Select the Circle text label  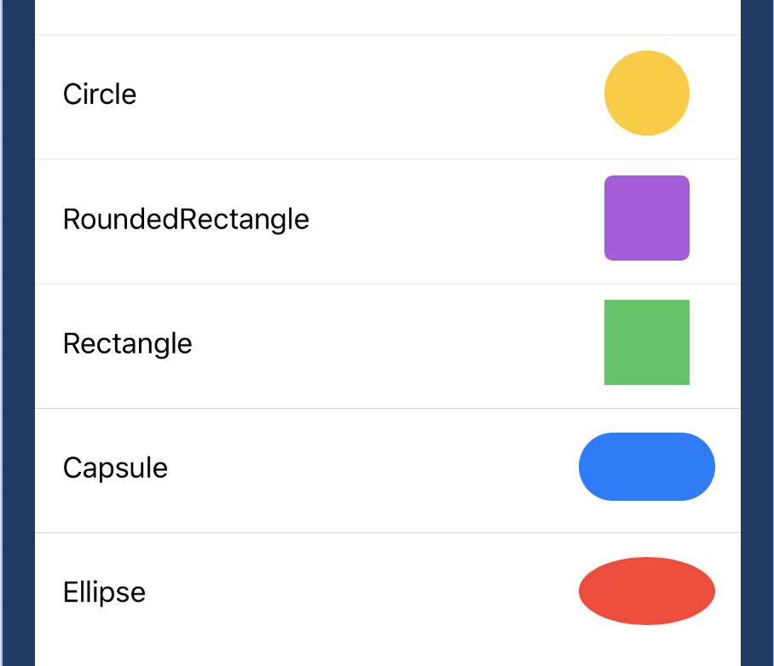coord(100,94)
